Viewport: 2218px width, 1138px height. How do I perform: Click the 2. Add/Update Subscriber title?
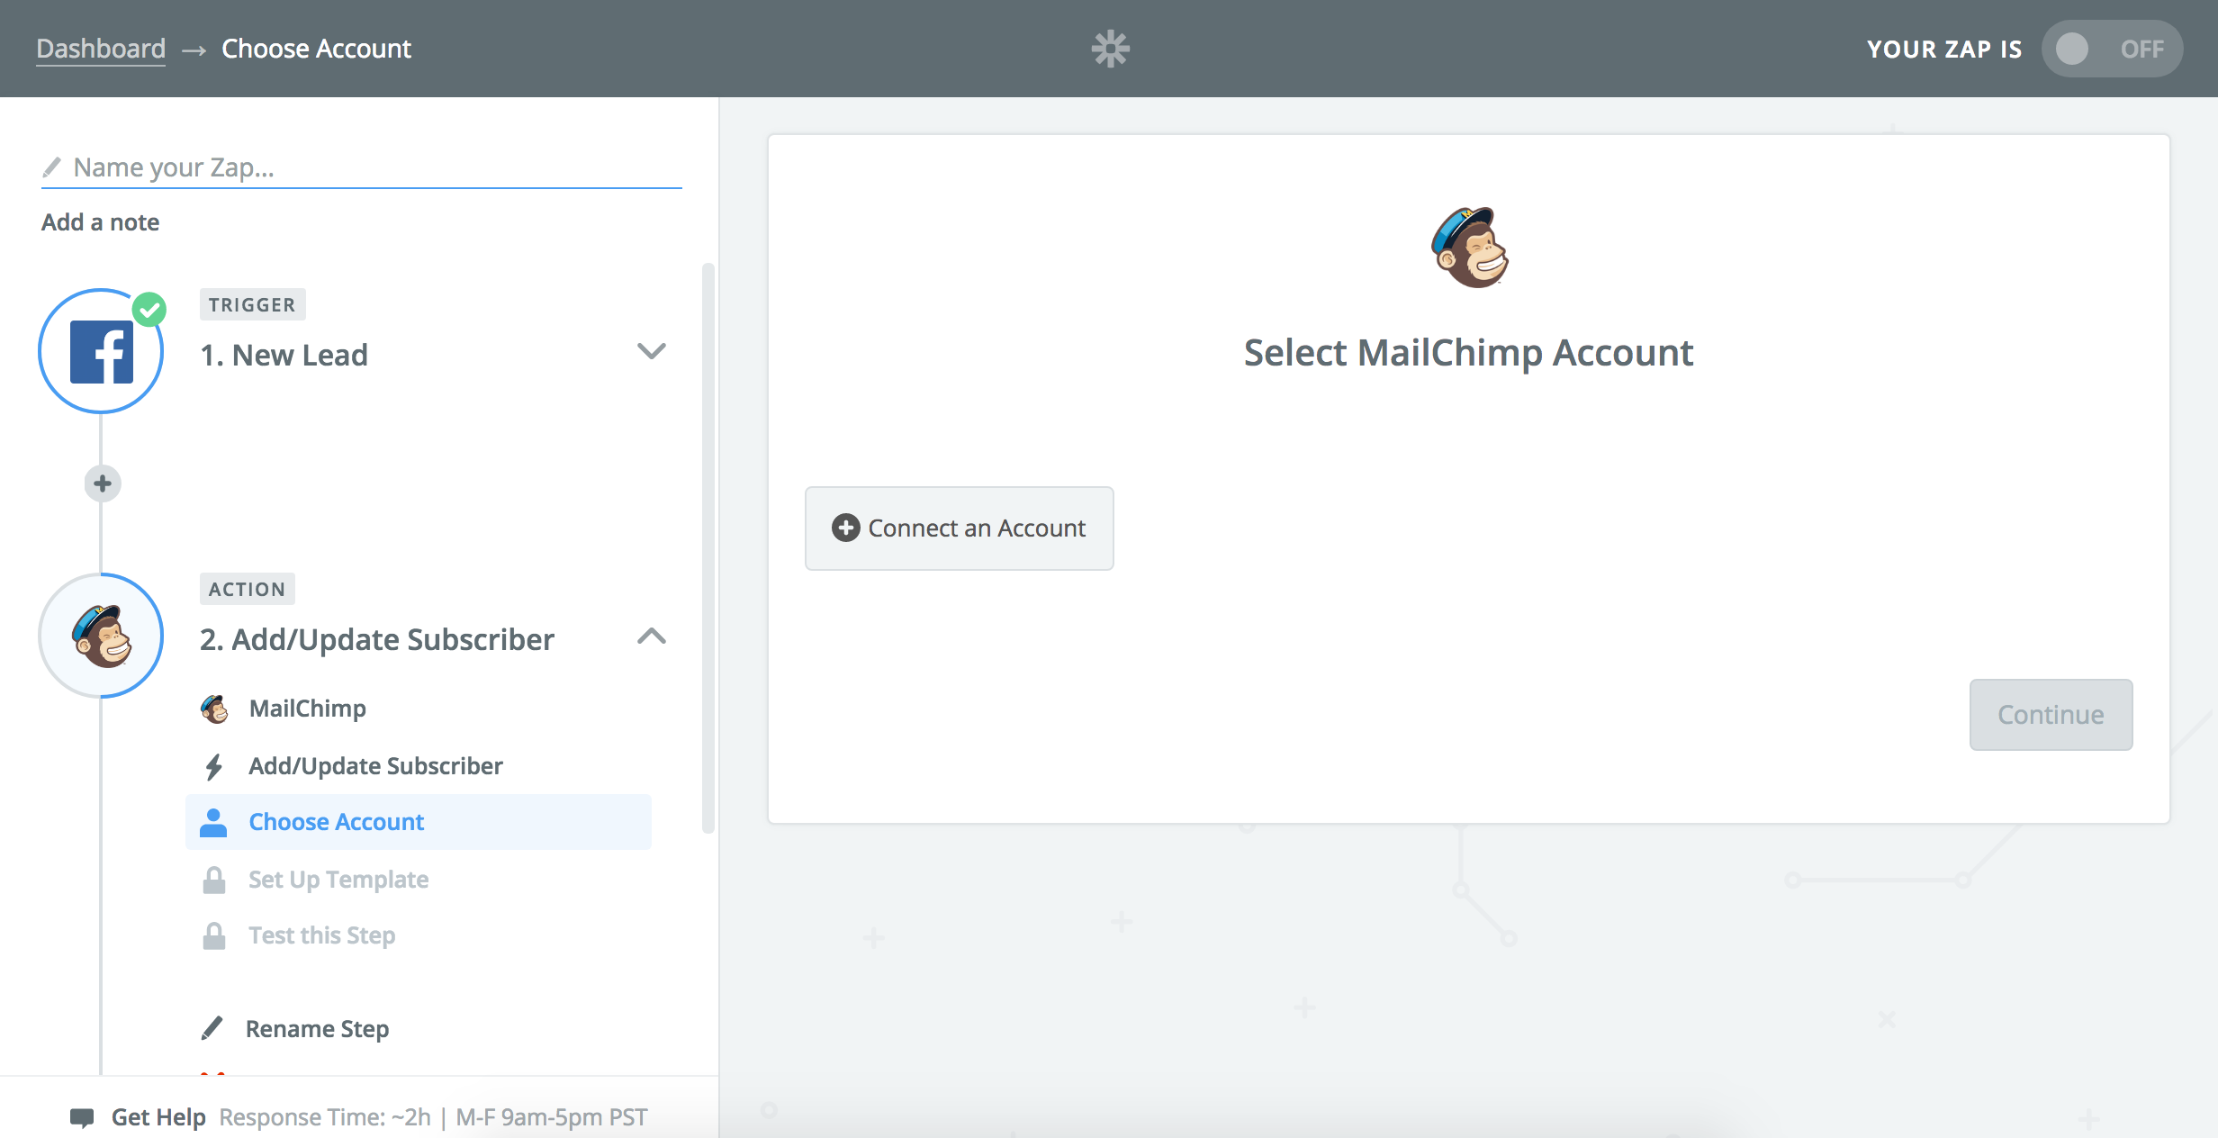(x=377, y=639)
